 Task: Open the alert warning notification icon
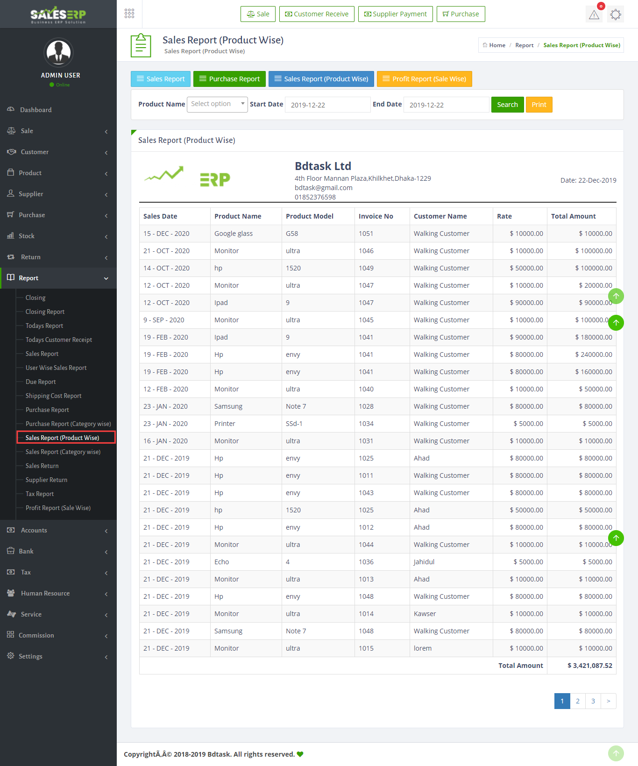click(x=594, y=14)
